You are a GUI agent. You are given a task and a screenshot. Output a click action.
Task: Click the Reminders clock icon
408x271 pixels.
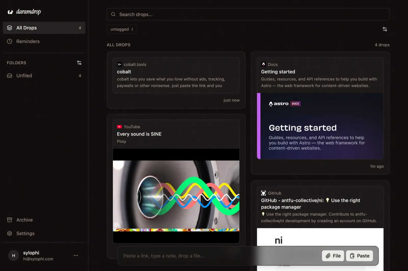coord(10,41)
